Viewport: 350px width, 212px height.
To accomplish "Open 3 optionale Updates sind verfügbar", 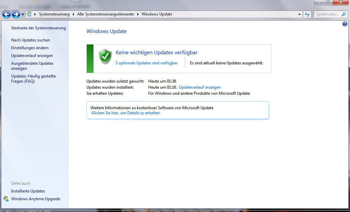I will pos(146,63).
